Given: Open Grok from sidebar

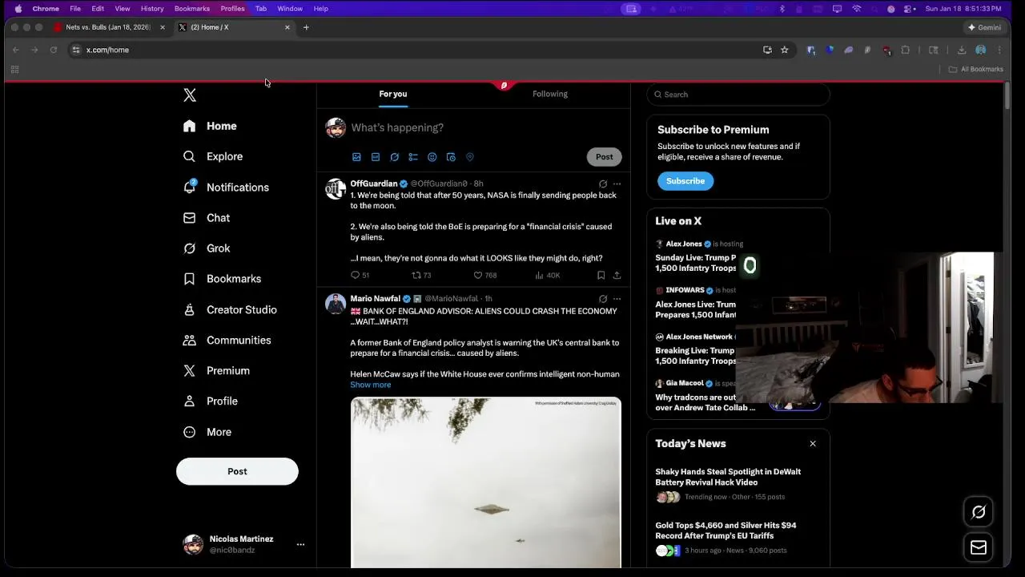Looking at the screenshot, I should coord(207,248).
